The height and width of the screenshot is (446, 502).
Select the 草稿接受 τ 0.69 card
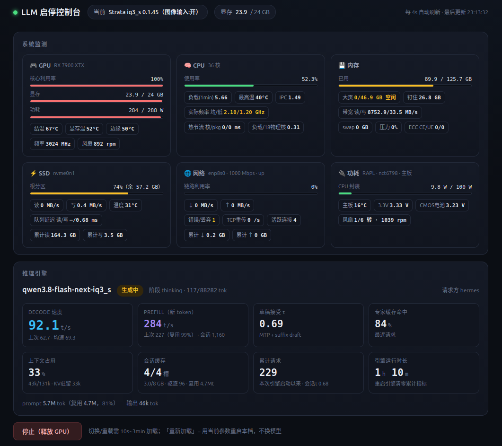coord(308,325)
